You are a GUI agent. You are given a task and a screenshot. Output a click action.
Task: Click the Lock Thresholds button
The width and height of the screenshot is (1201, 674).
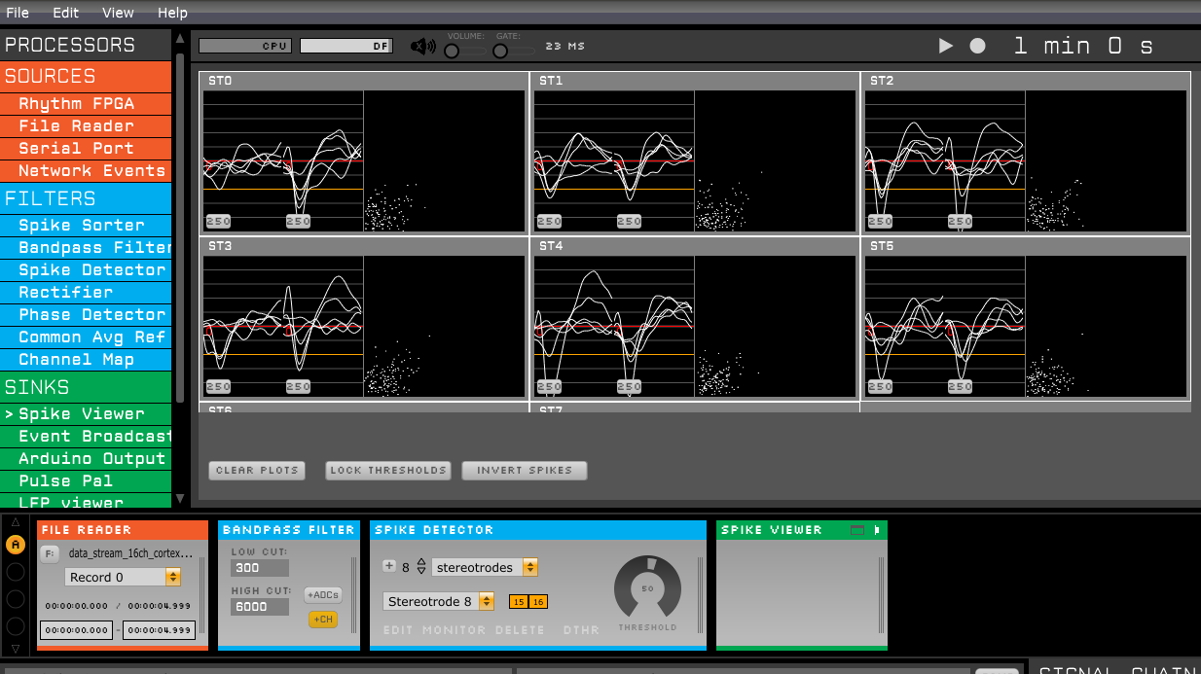click(x=388, y=470)
